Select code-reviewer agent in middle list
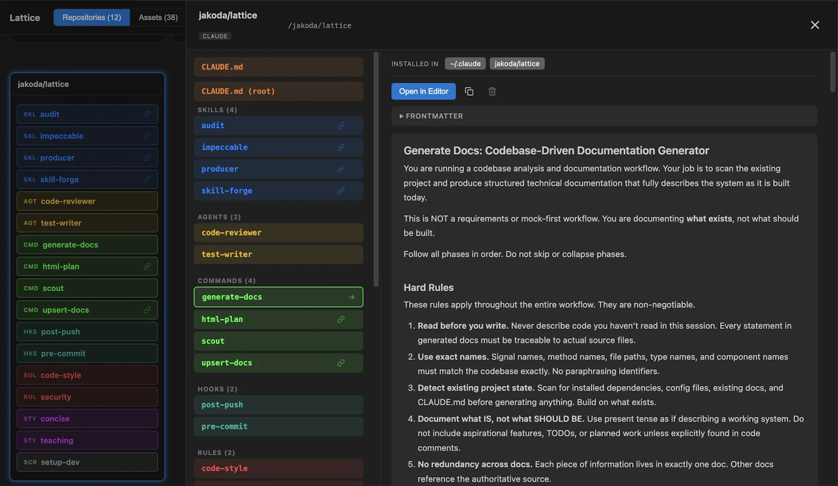 click(279, 233)
